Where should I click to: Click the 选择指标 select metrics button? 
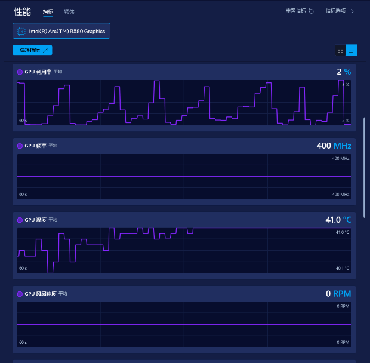click(x=32, y=50)
